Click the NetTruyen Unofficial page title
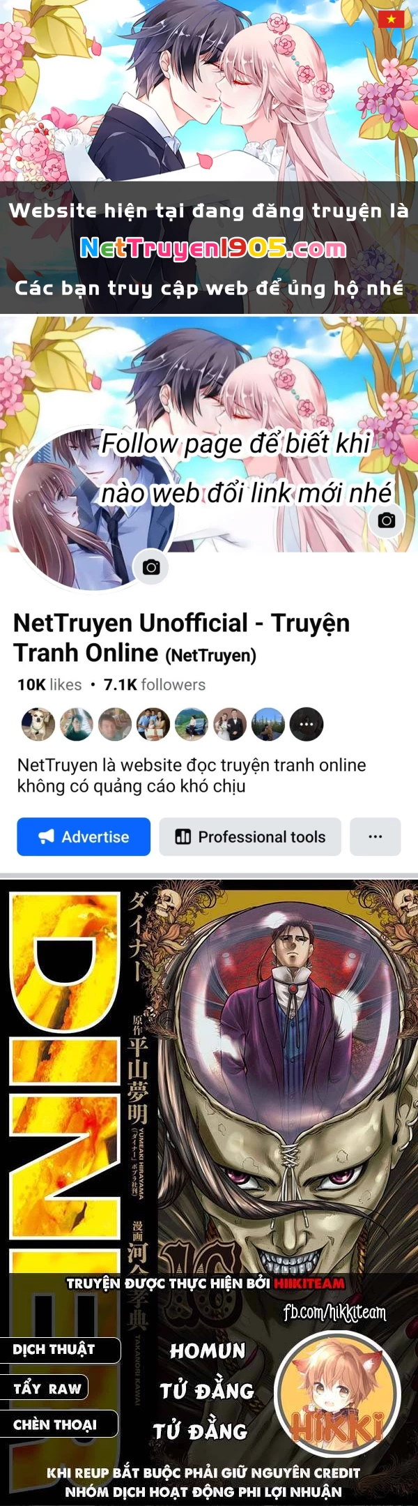This screenshot has height=1506, width=418. pos(181,638)
